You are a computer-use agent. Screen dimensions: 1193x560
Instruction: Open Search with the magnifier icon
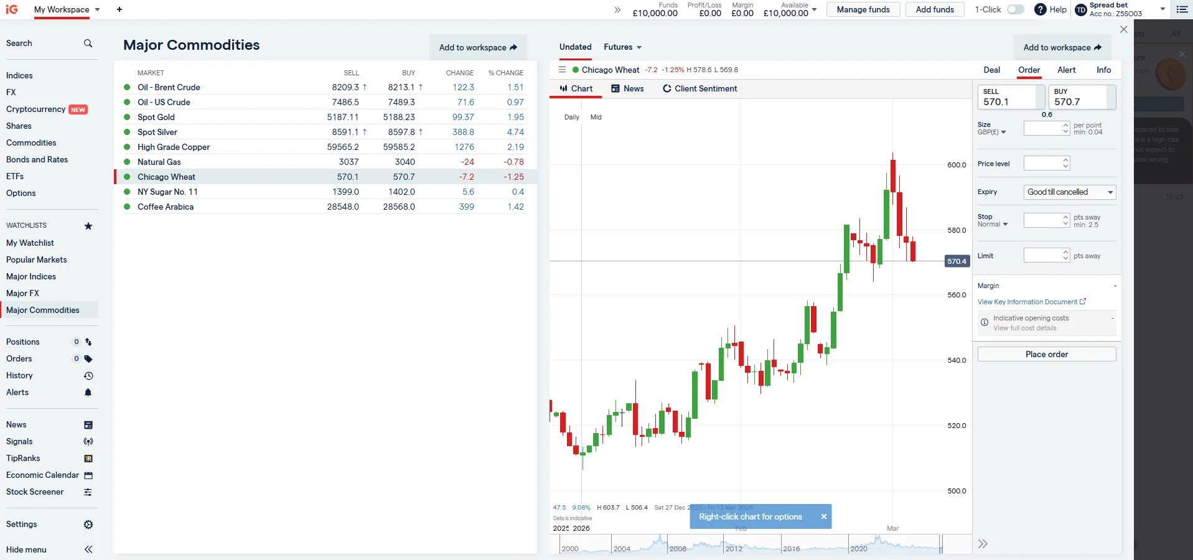click(x=88, y=43)
